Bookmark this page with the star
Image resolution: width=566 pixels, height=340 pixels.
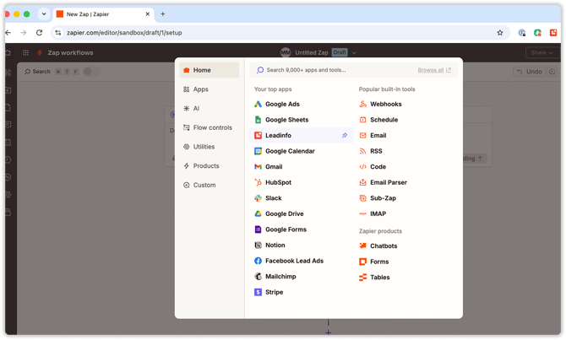click(500, 33)
